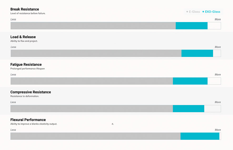This screenshot has width=233, height=150.
Task: Click the empty white end of Break Resistance bar
Action: (214, 26)
